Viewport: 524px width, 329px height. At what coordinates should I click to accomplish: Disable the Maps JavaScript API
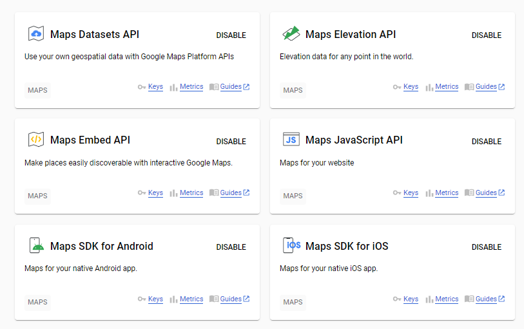tap(486, 142)
